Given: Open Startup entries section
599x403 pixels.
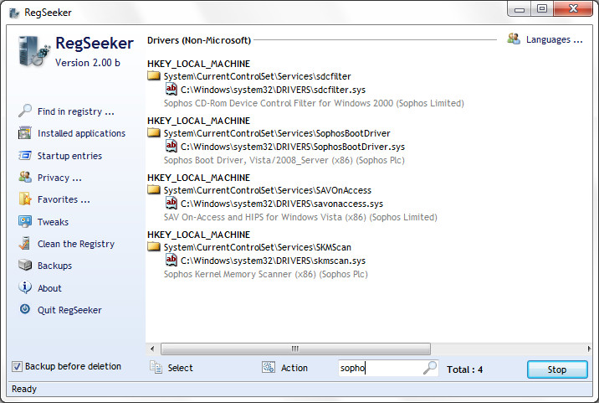Looking at the screenshot, I should 69,156.
